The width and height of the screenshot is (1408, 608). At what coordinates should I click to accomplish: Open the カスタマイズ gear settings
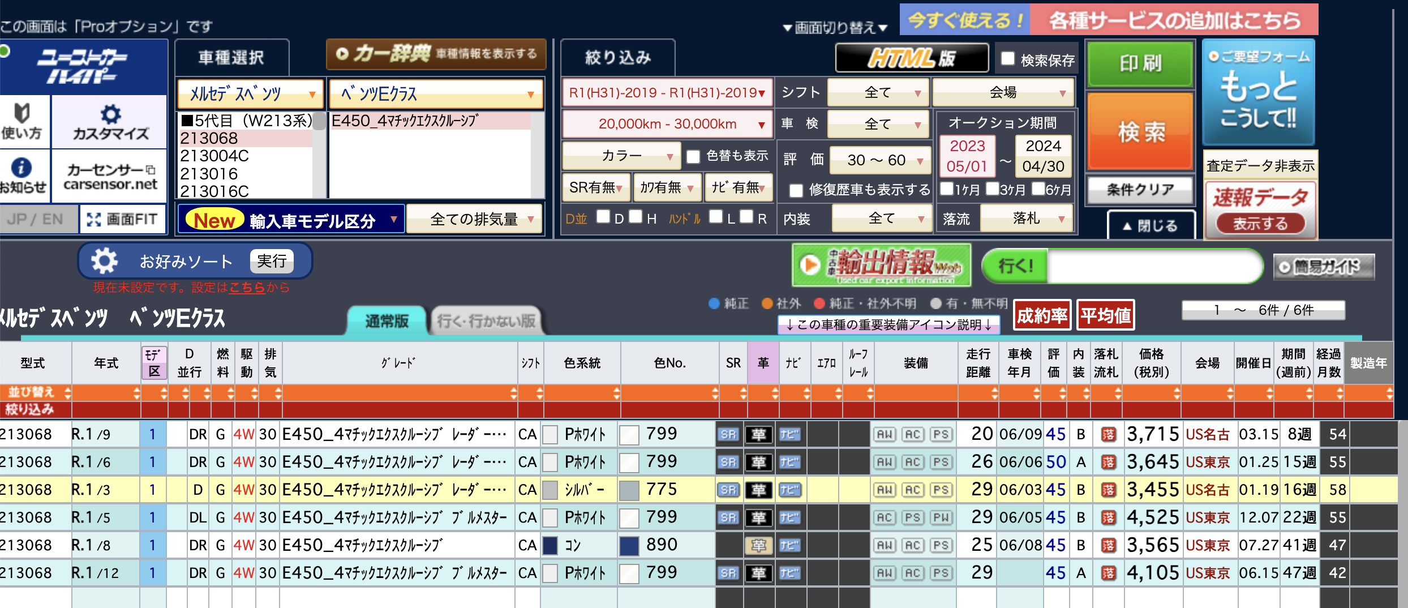pyautogui.click(x=110, y=121)
